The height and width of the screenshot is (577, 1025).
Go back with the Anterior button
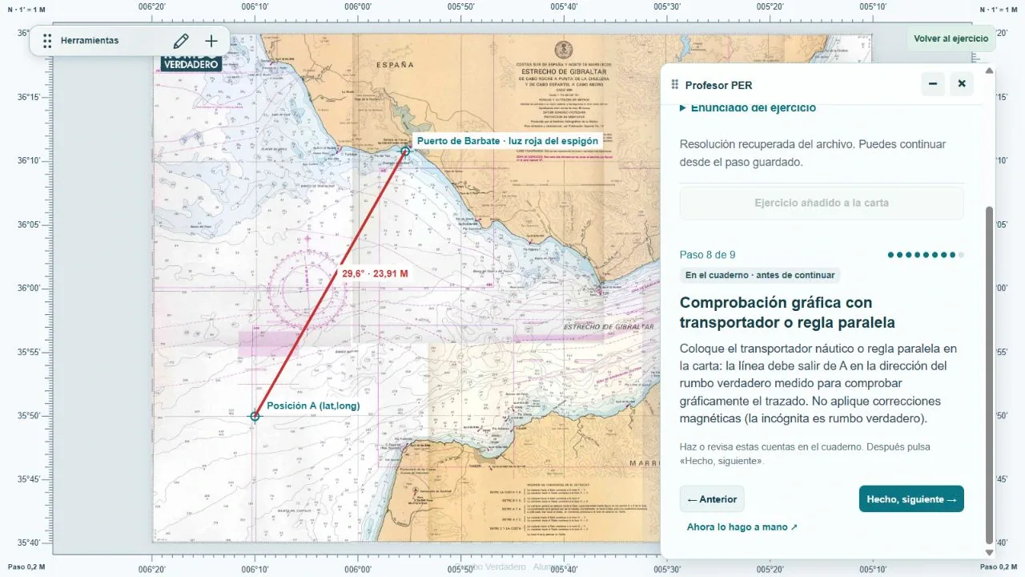712,499
